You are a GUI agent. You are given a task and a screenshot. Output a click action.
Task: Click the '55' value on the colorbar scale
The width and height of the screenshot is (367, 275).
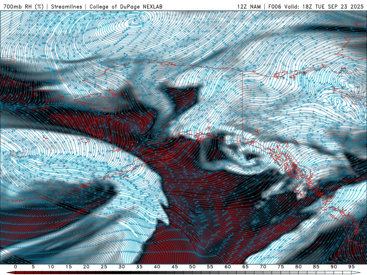tap(210, 267)
